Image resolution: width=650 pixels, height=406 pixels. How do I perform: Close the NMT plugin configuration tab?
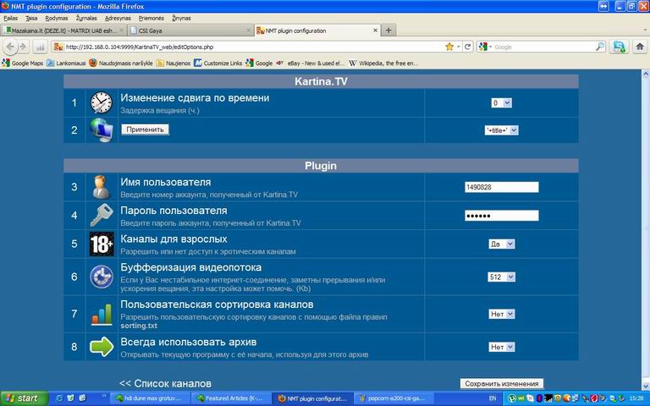click(x=375, y=30)
